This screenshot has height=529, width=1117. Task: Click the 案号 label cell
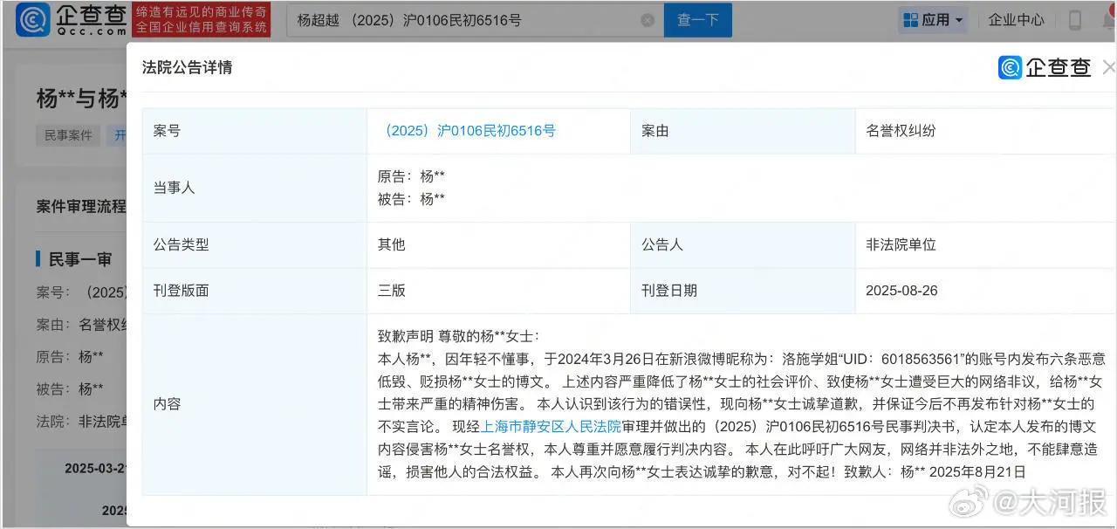255,131
